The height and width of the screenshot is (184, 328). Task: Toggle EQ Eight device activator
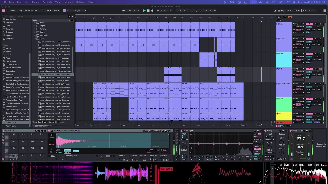pos(181,131)
